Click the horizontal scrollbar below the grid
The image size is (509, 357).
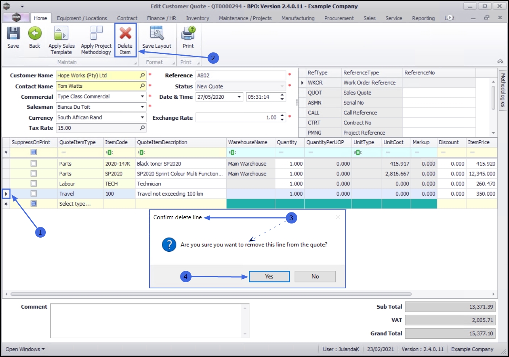coord(211,294)
